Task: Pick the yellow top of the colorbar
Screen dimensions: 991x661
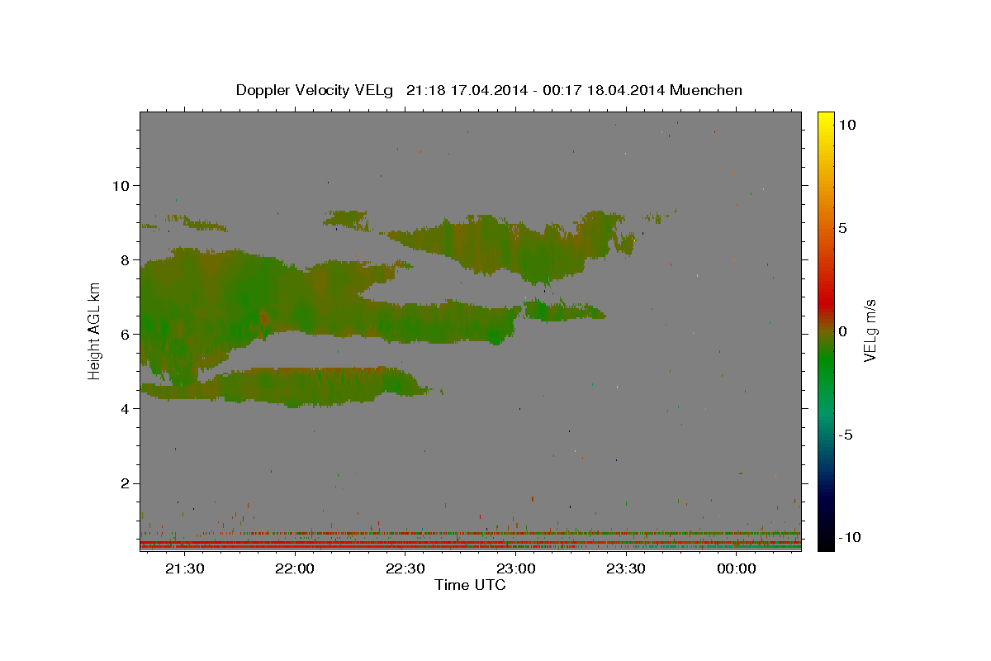Action: (x=826, y=117)
